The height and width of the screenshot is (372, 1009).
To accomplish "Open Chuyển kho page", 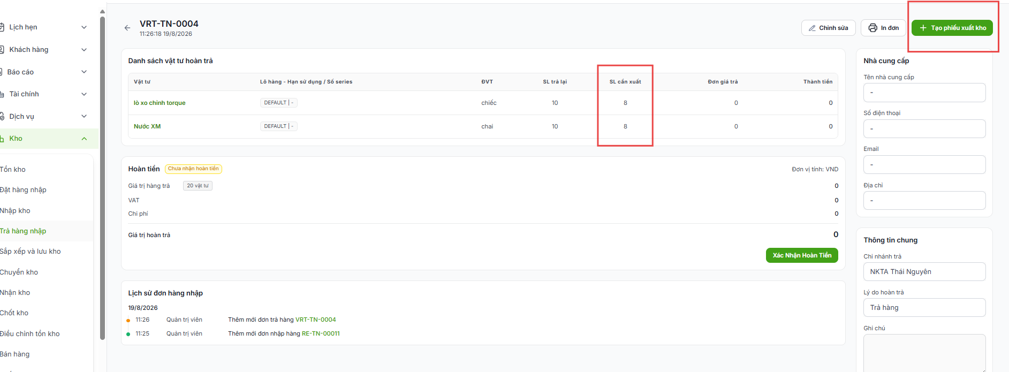I will 19,272.
